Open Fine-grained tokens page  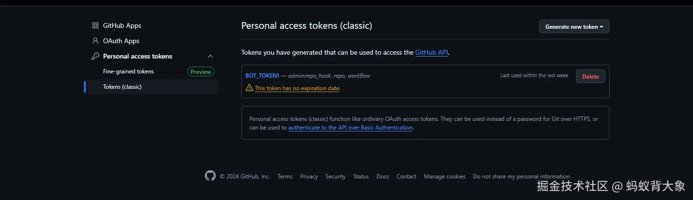pos(129,71)
